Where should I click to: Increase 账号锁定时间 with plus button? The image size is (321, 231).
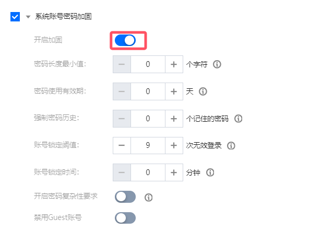[x=174, y=172]
